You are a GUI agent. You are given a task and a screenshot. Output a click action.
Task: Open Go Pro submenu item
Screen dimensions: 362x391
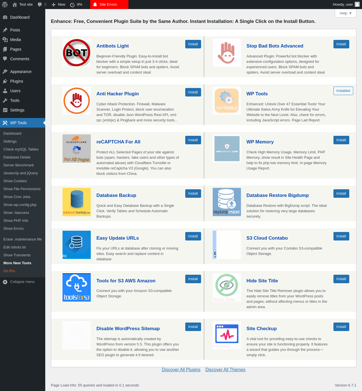click(9, 271)
